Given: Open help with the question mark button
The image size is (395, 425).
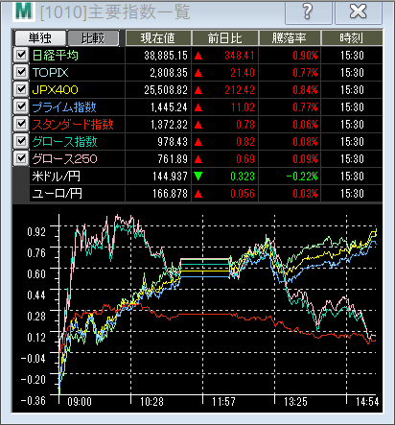Looking at the screenshot, I should pyautogui.click(x=308, y=12).
